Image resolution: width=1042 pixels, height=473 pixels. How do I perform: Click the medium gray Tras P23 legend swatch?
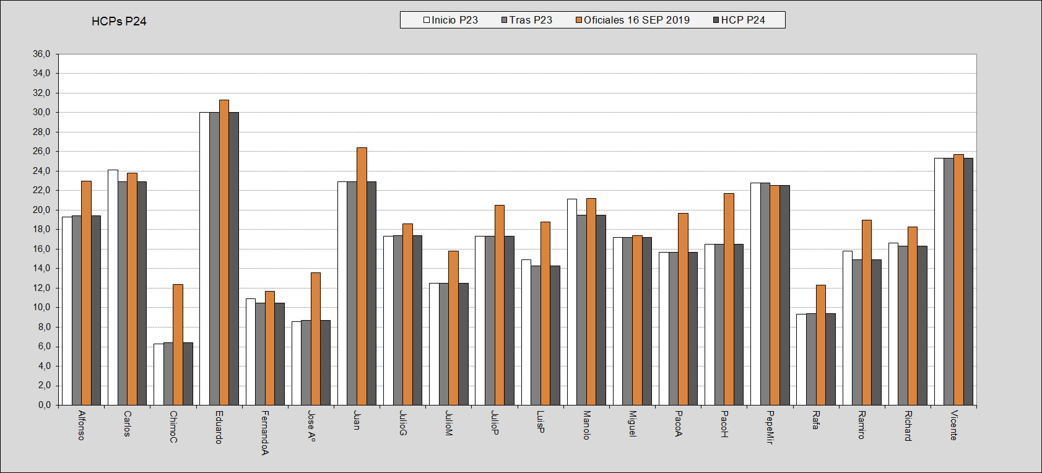pyautogui.click(x=505, y=20)
